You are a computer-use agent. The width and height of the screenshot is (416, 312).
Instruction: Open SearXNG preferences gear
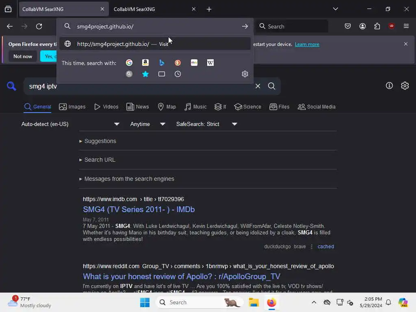[x=405, y=86]
